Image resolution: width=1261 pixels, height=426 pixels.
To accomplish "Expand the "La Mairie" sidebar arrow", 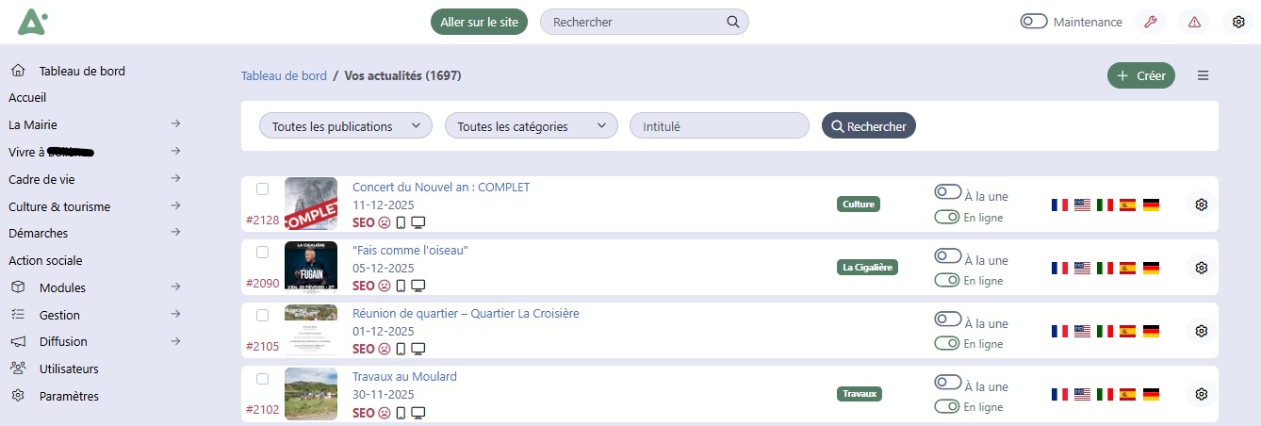I will click(x=175, y=123).
